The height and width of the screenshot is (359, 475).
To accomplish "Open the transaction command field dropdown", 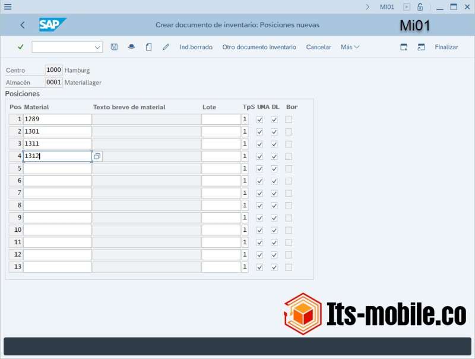I will (x=97, y=47).
